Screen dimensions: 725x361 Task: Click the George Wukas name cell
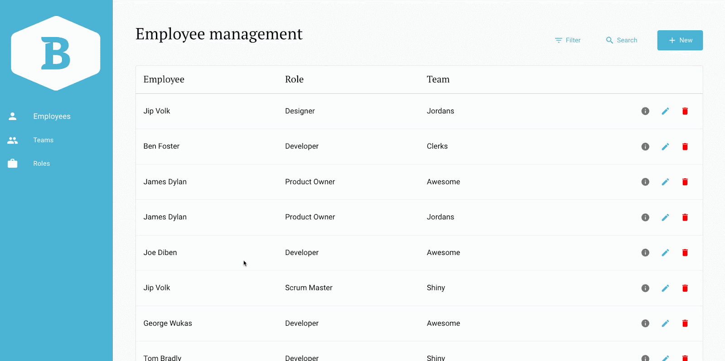(168, 323)
